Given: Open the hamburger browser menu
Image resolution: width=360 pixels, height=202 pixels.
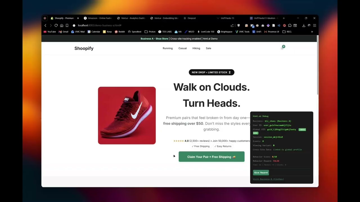Looking at the screenshot, I should [x=314, y=26].
